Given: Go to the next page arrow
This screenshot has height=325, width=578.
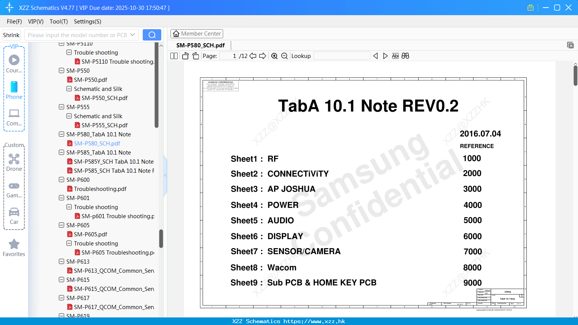Looking at the screenshot, I should tap(263, 56).
